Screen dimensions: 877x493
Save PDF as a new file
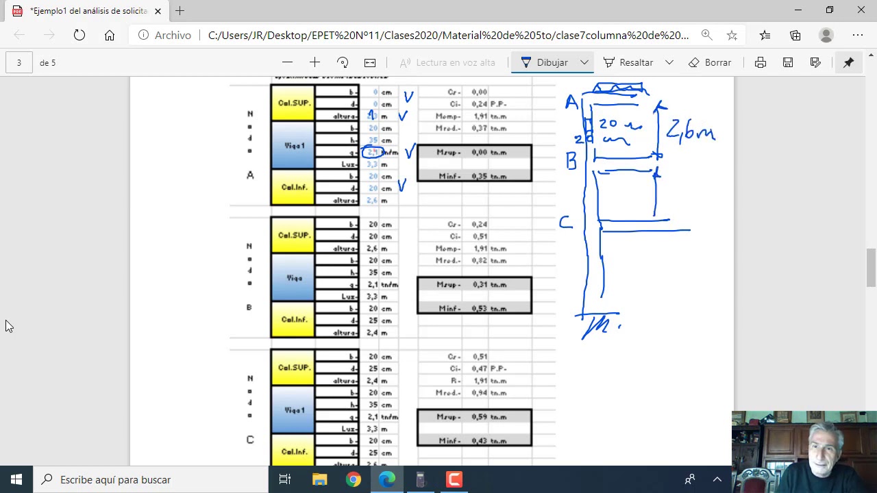coord(815,62)
